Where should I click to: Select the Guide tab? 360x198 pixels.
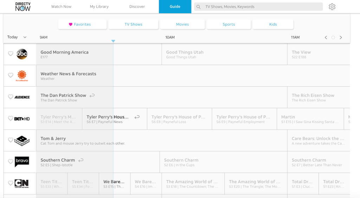[175, 7]
